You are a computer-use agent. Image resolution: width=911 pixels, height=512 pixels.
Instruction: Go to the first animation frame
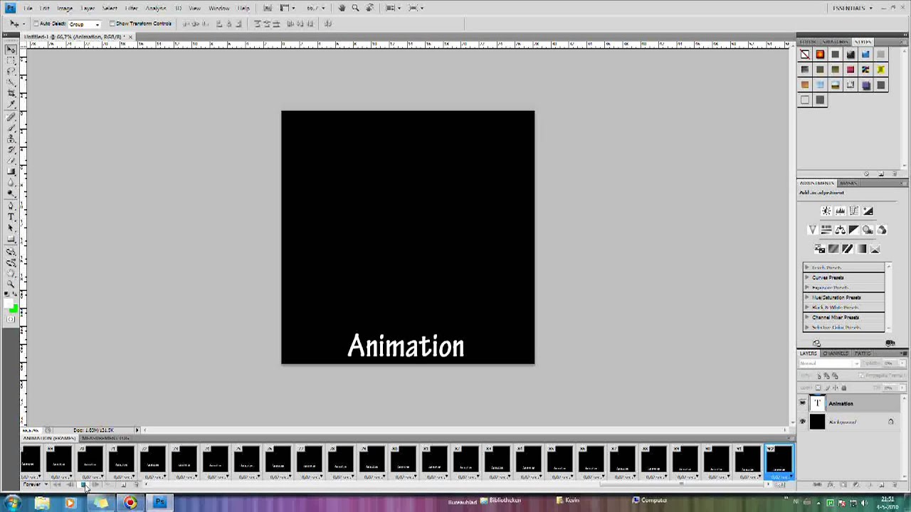pyautogui.click(x=57, y=484)
